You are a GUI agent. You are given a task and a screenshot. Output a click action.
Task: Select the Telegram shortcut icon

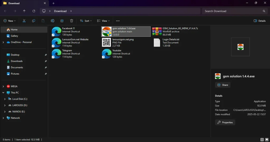[x=56, y=54]
